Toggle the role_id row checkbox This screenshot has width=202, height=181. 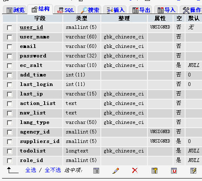[x=10, y=161]
